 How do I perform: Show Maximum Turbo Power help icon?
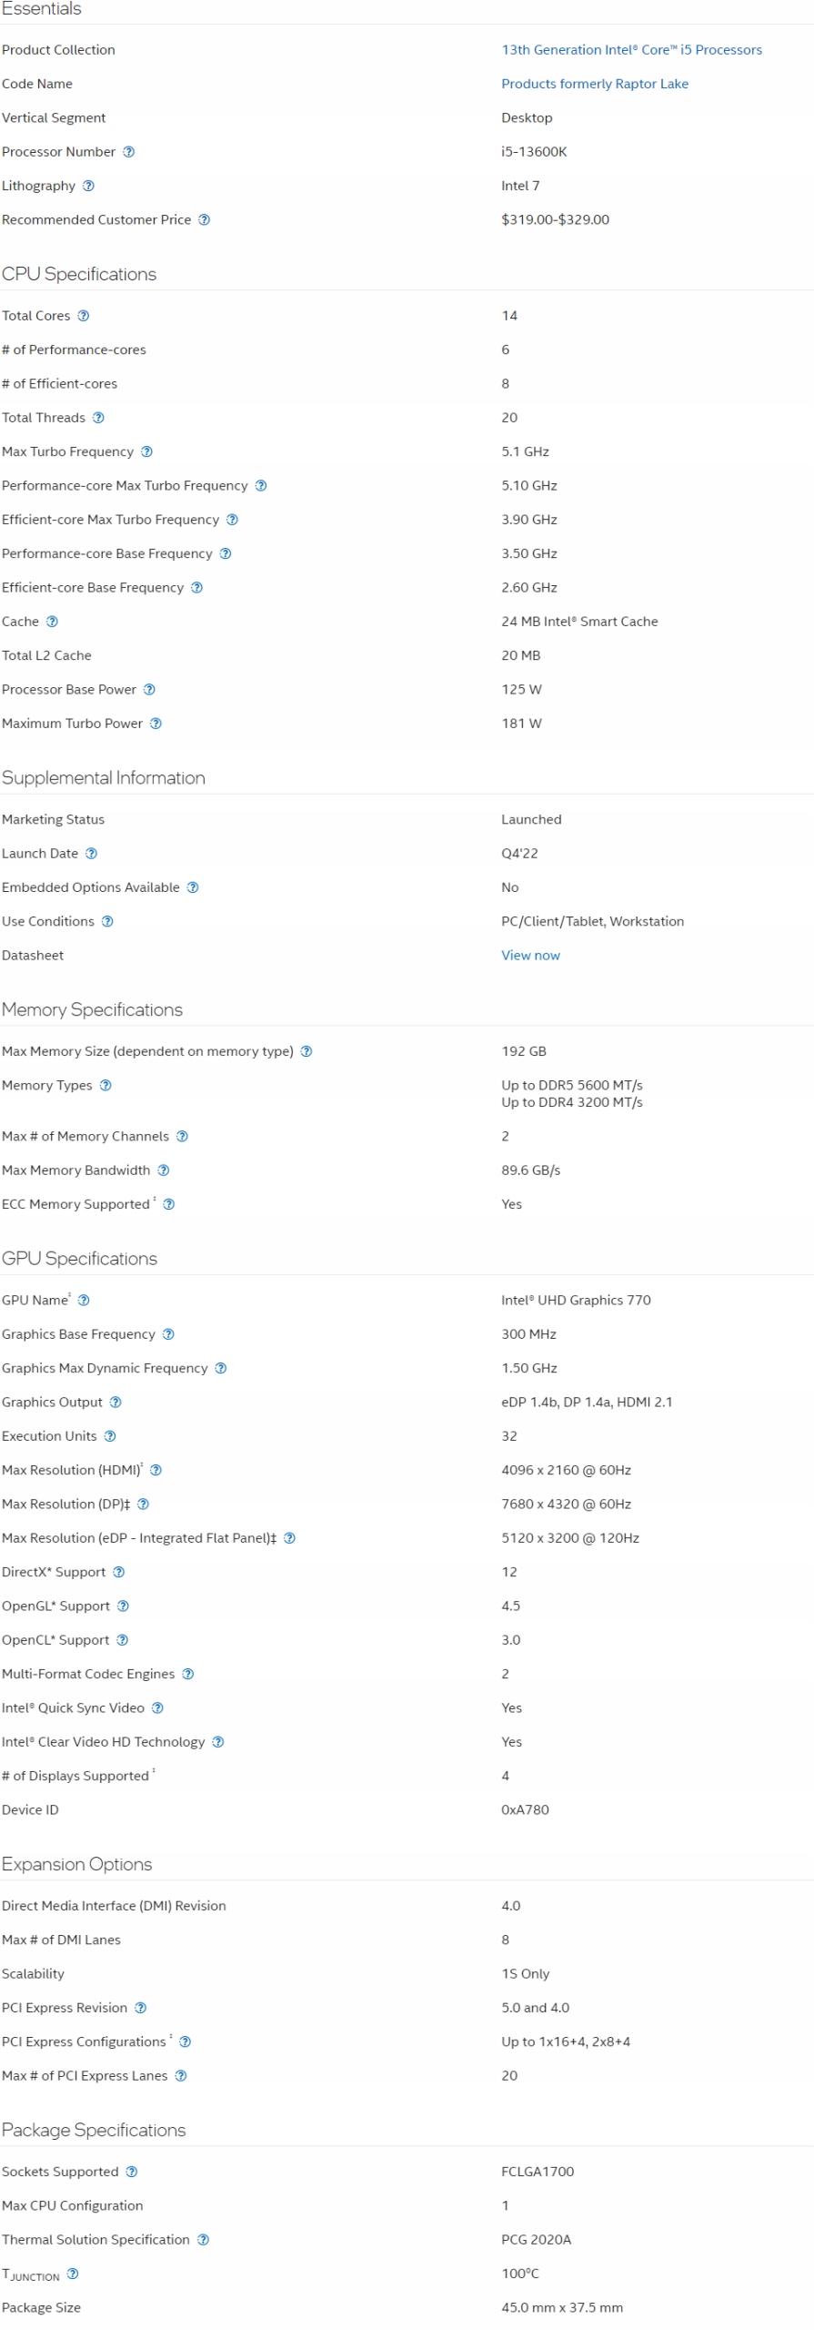tap(156, 724)
